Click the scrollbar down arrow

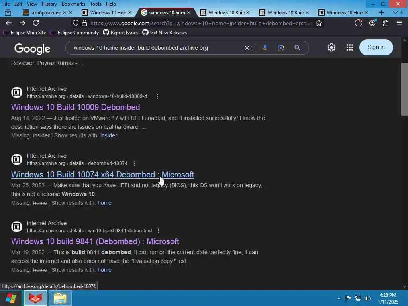(404, 286)
